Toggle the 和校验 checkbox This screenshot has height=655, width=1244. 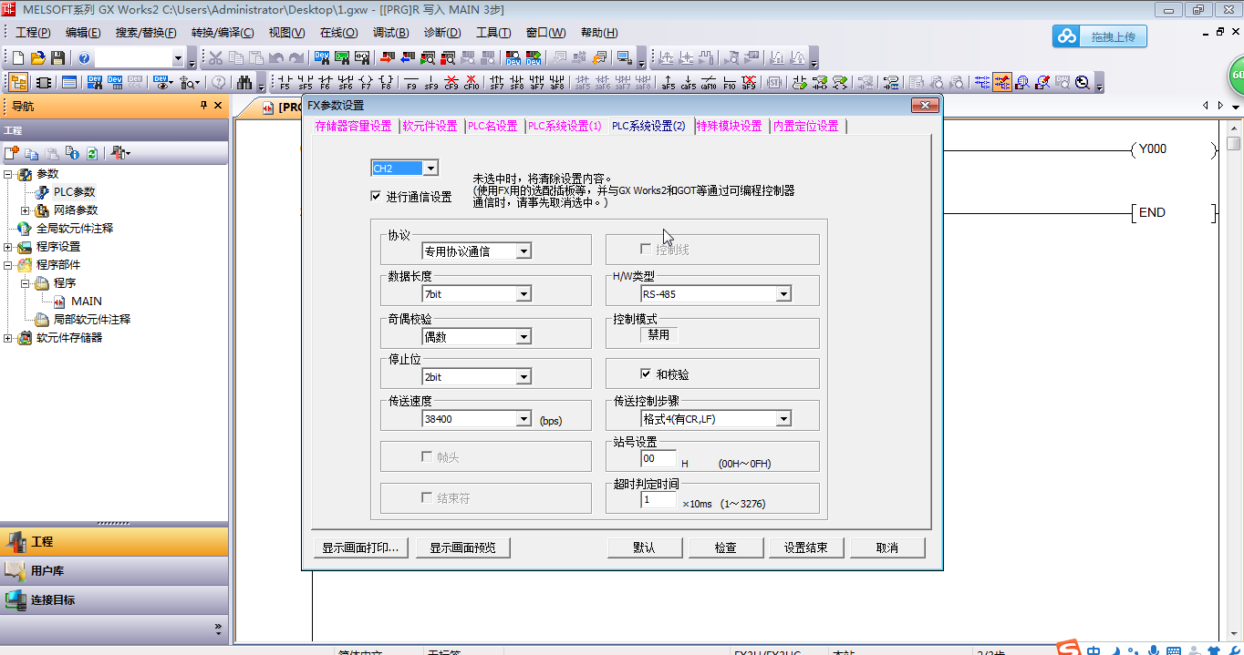coord(646,374)
